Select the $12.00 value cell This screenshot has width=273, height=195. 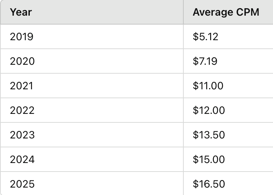[x=209, y=110]
